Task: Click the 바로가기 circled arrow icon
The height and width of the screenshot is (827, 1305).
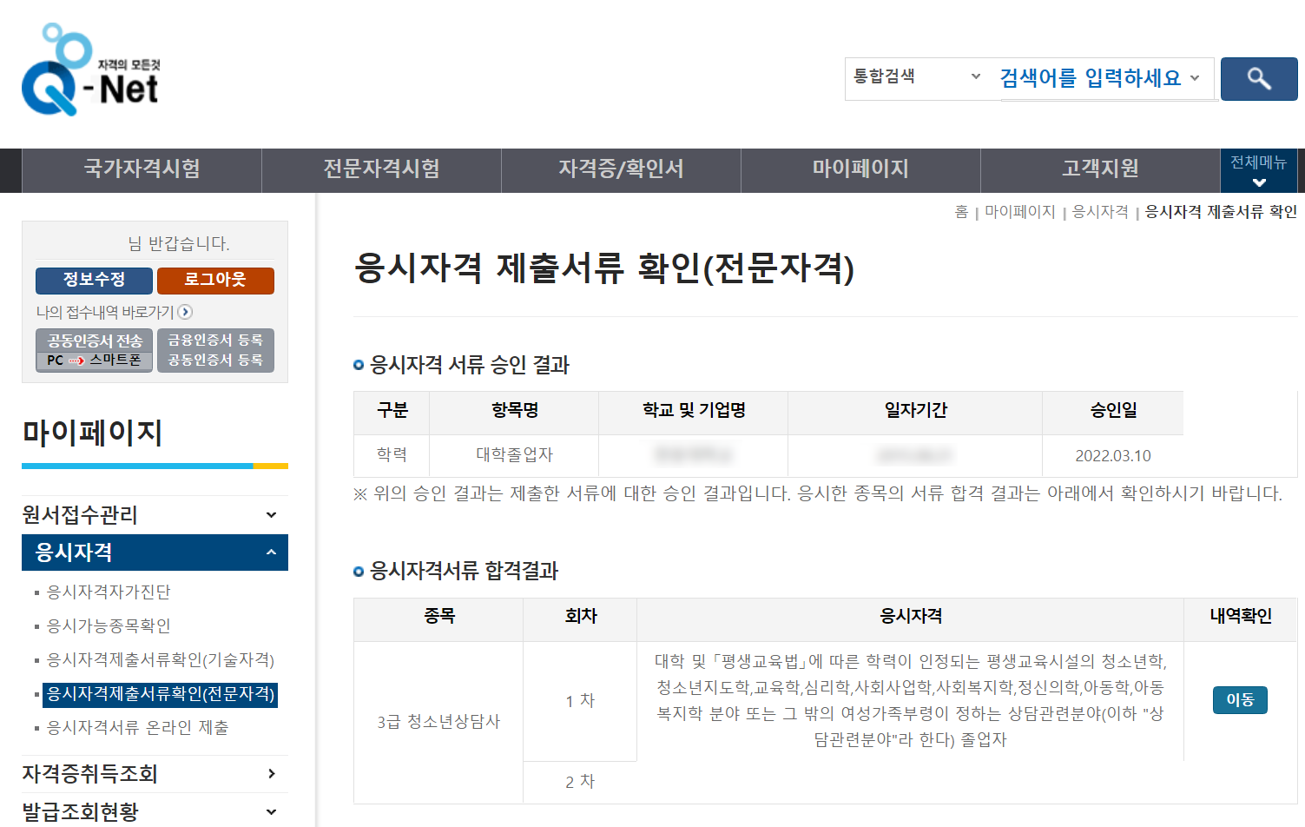Action: coord(185,312)
